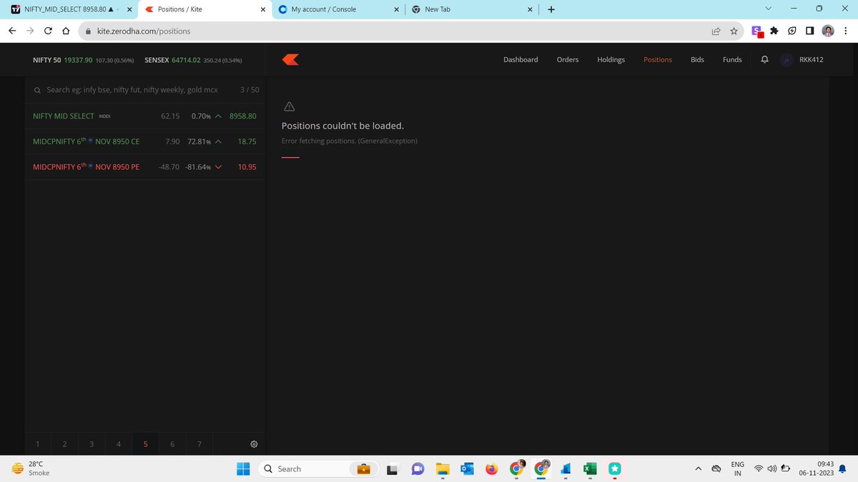Select the Positions menu item
Viewport: 858px width, 482px height.
[658, 60]
